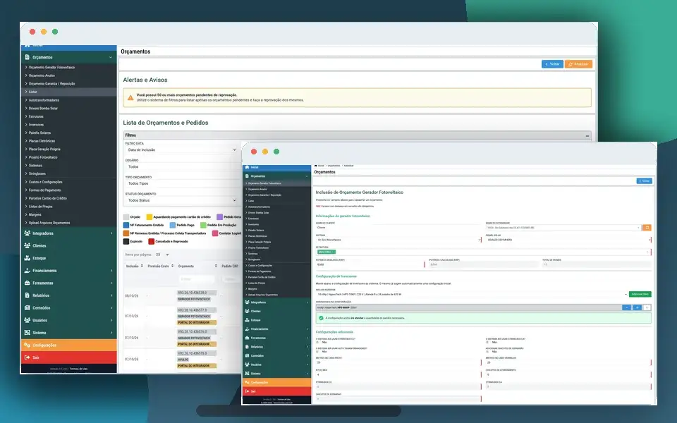Click the blue Voltar button in the front window
The height and width of the screenshot is (423, 677).
644,181
